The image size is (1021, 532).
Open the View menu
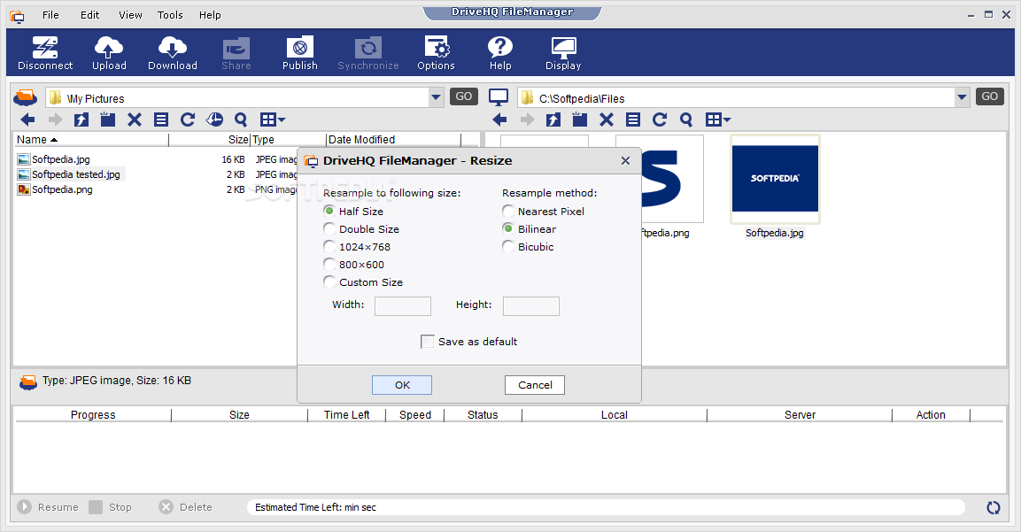point(130,15)
